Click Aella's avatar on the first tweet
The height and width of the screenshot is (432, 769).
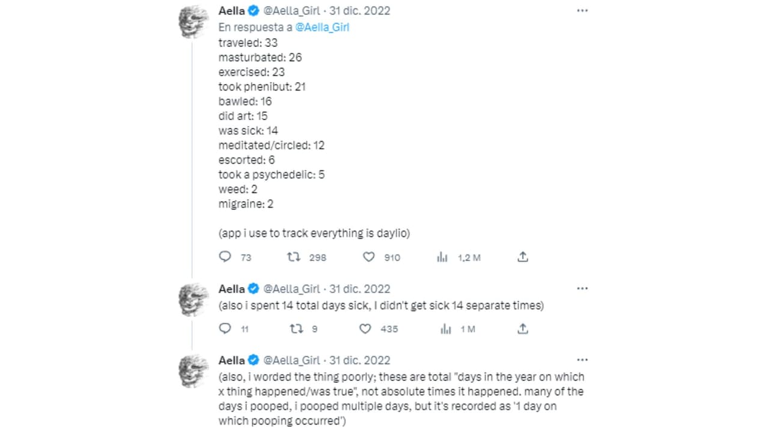[x=194, y=22]
